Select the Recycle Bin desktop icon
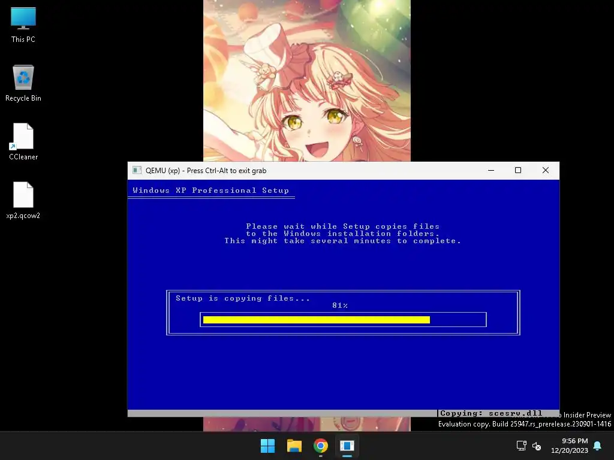Image resolution: width=614 pixels, height=460 pixels. point(23,83)
